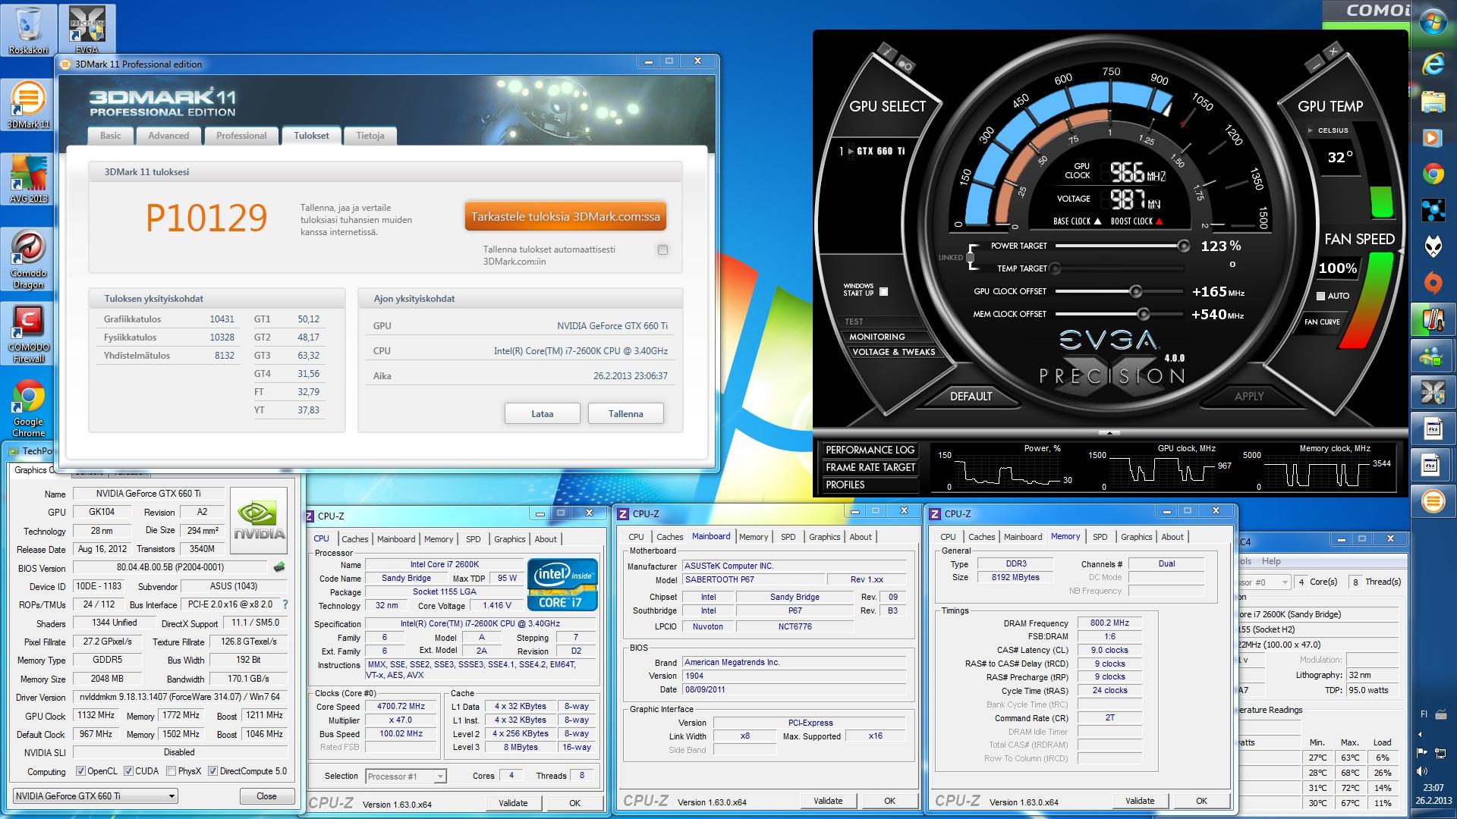Open the AVG 2013 desktop icon
Viewport: 1457px width, 819px height.
[28, 179]
